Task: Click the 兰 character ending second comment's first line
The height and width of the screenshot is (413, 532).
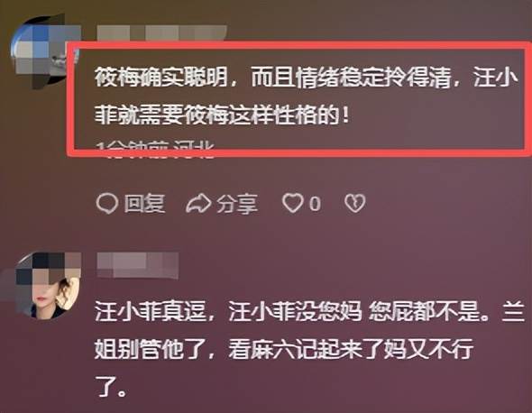Action: coord(513,310)
